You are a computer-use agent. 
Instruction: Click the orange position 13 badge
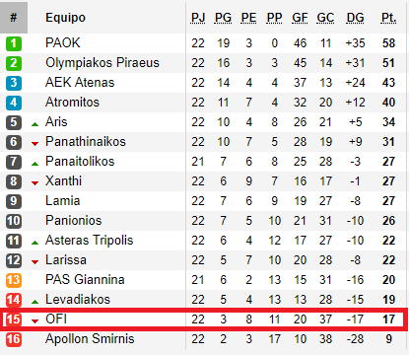(14, 280)
